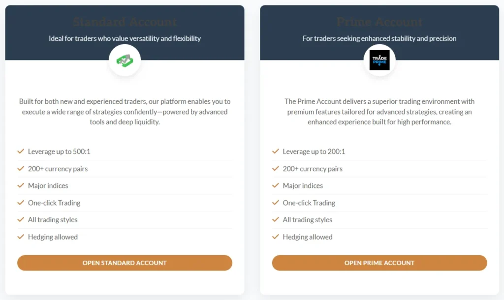The height and width of the screenshot is (300, 504).
Task: Click the checkmark next to All trading styles on Prime card
Action: pos(276,220)
